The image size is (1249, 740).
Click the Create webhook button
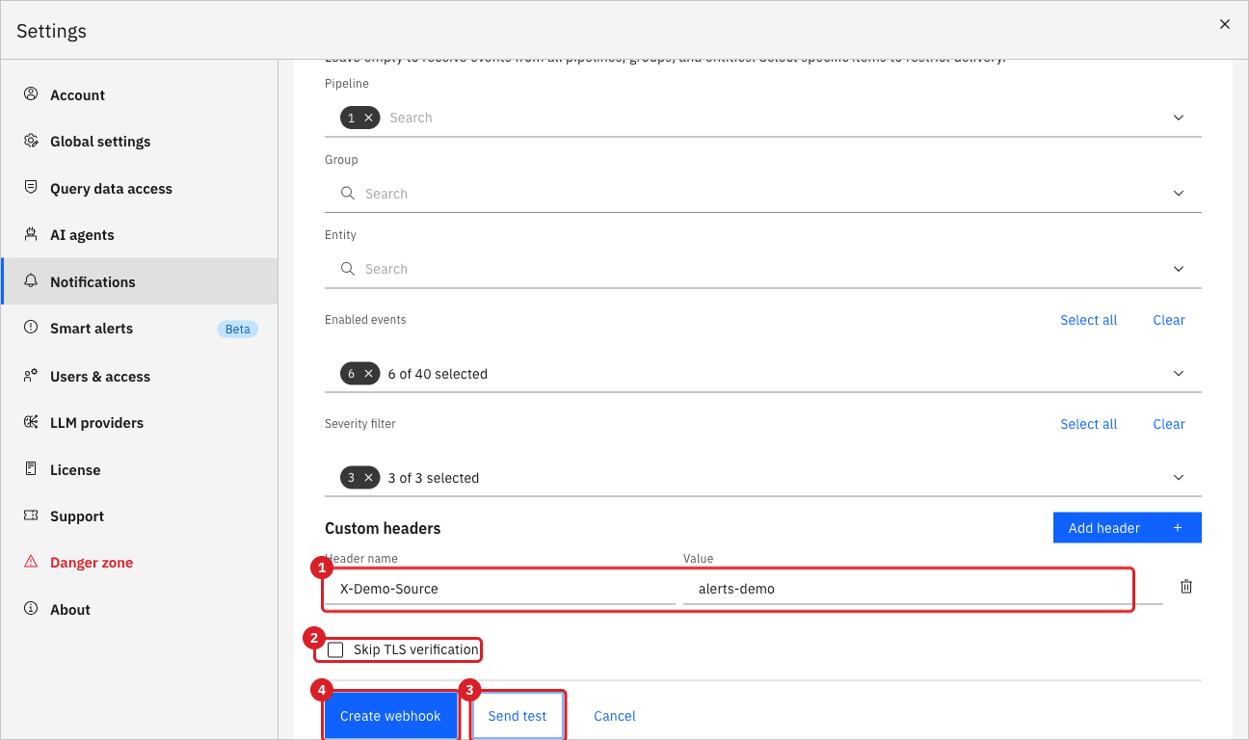(x=390, y=716)
